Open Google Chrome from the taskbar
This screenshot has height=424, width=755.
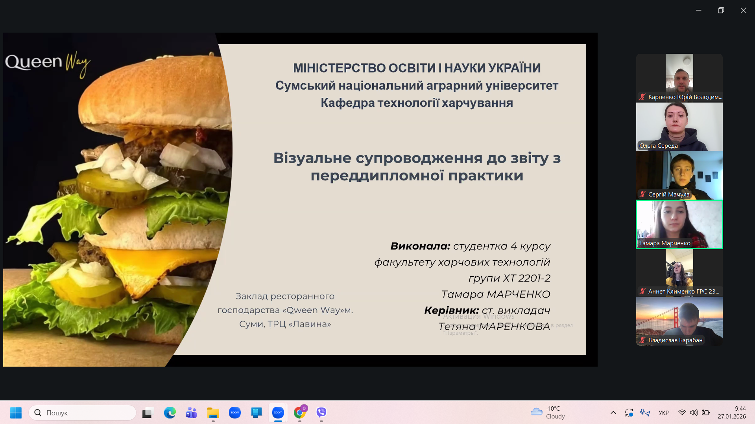tap(300, 413)
